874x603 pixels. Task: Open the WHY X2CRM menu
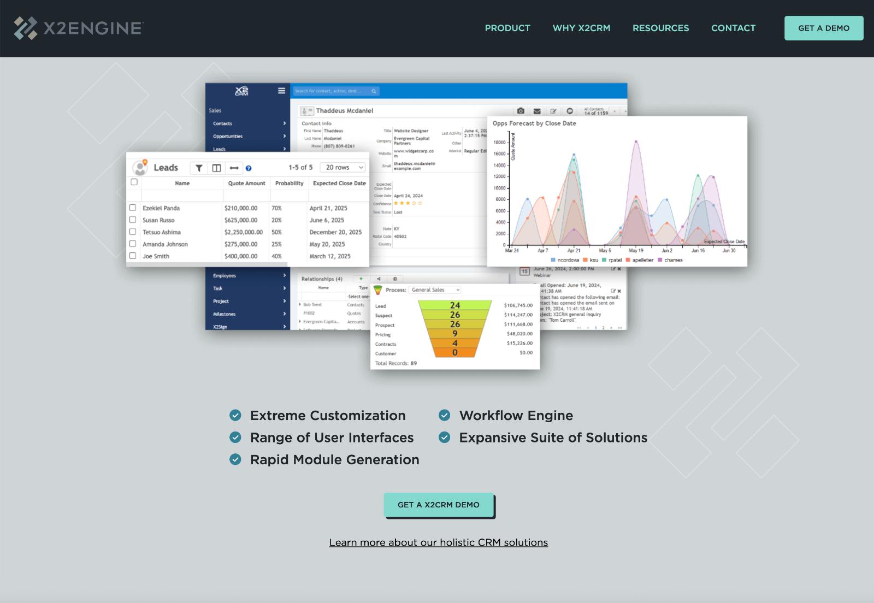(581, 28)
